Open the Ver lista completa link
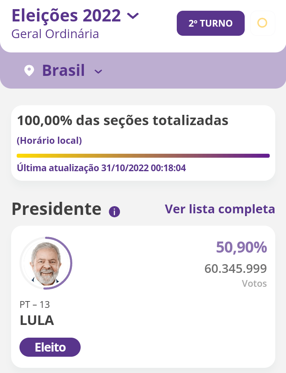 [x=220, y=209]
